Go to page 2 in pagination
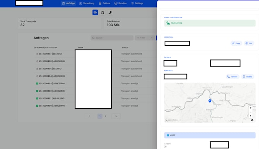This screenshot has width=259, height=149. click(105, 116)
